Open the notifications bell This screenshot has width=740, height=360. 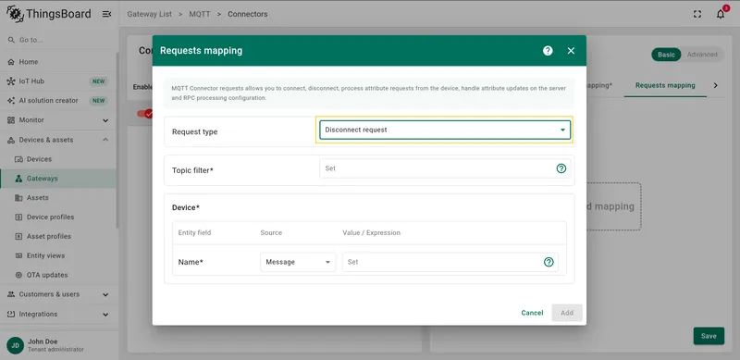click(x=721, y=14)
